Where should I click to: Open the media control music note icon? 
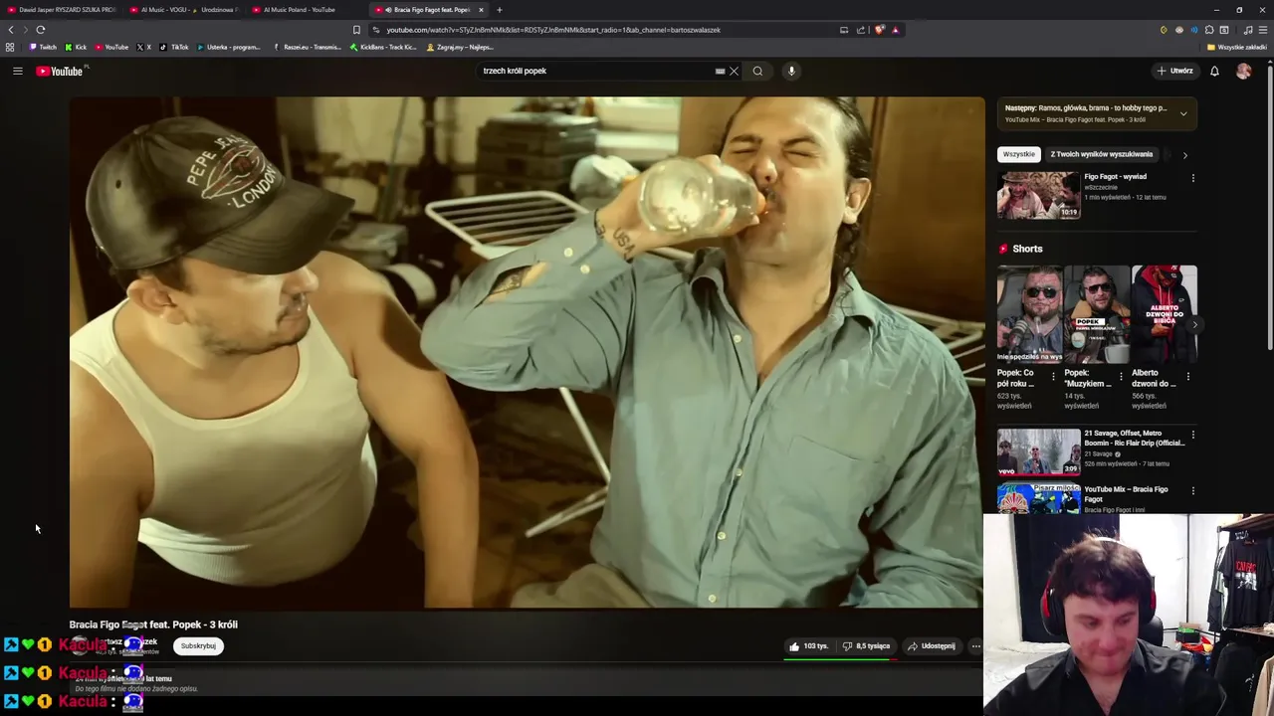[1248, 30]
